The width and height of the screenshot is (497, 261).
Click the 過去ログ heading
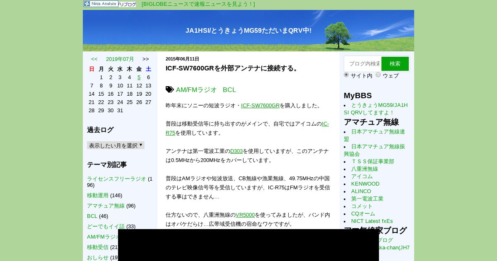tap(100, 130)
